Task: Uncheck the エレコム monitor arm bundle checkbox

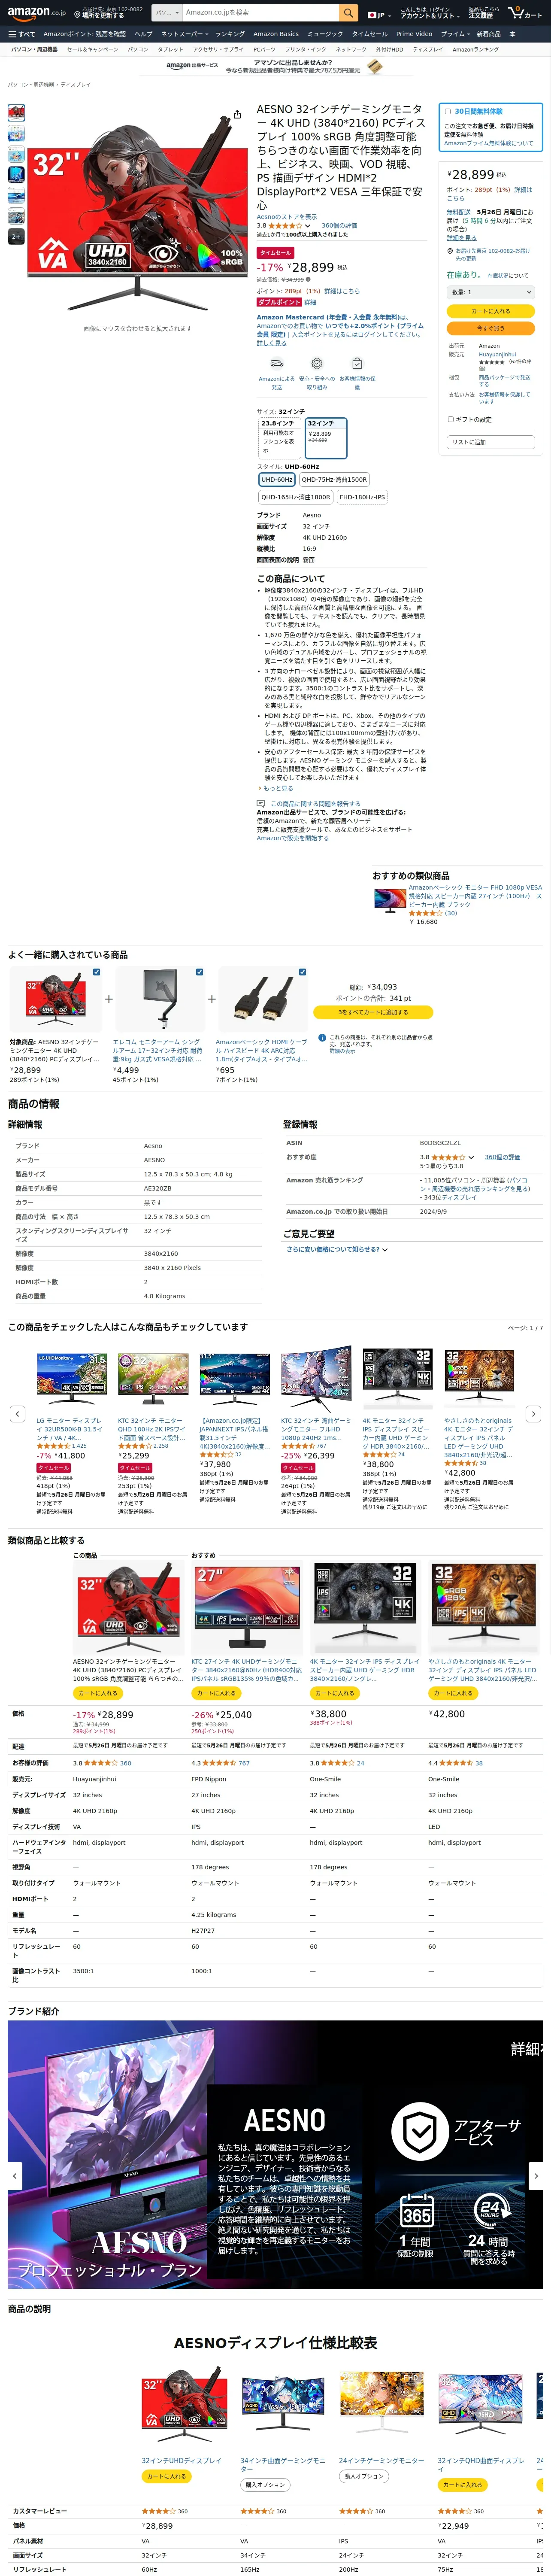Action: click(x=199, y=971)
